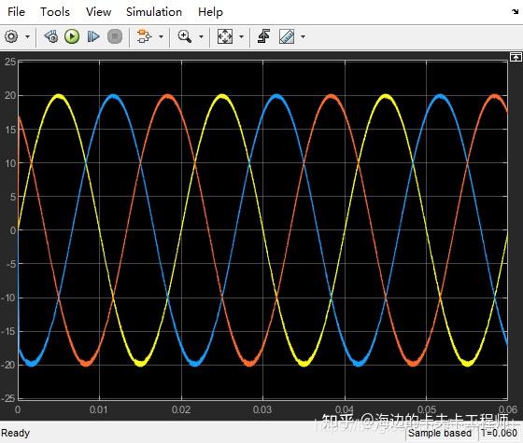Expand dropdown beside the block highlight icon
Viewport: 523px width, 443px height.
click(161, 36)
